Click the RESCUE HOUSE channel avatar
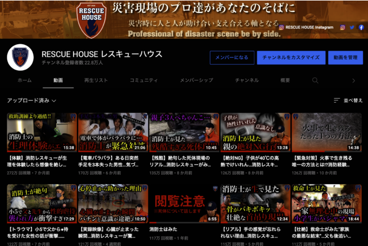 (20, 57)
